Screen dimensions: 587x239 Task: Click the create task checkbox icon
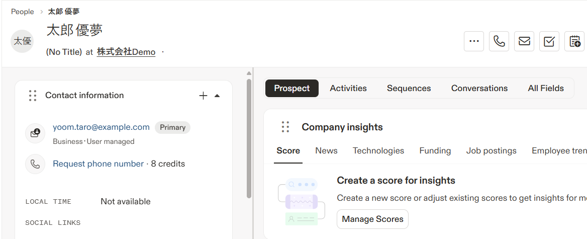(x=549, y=41)
